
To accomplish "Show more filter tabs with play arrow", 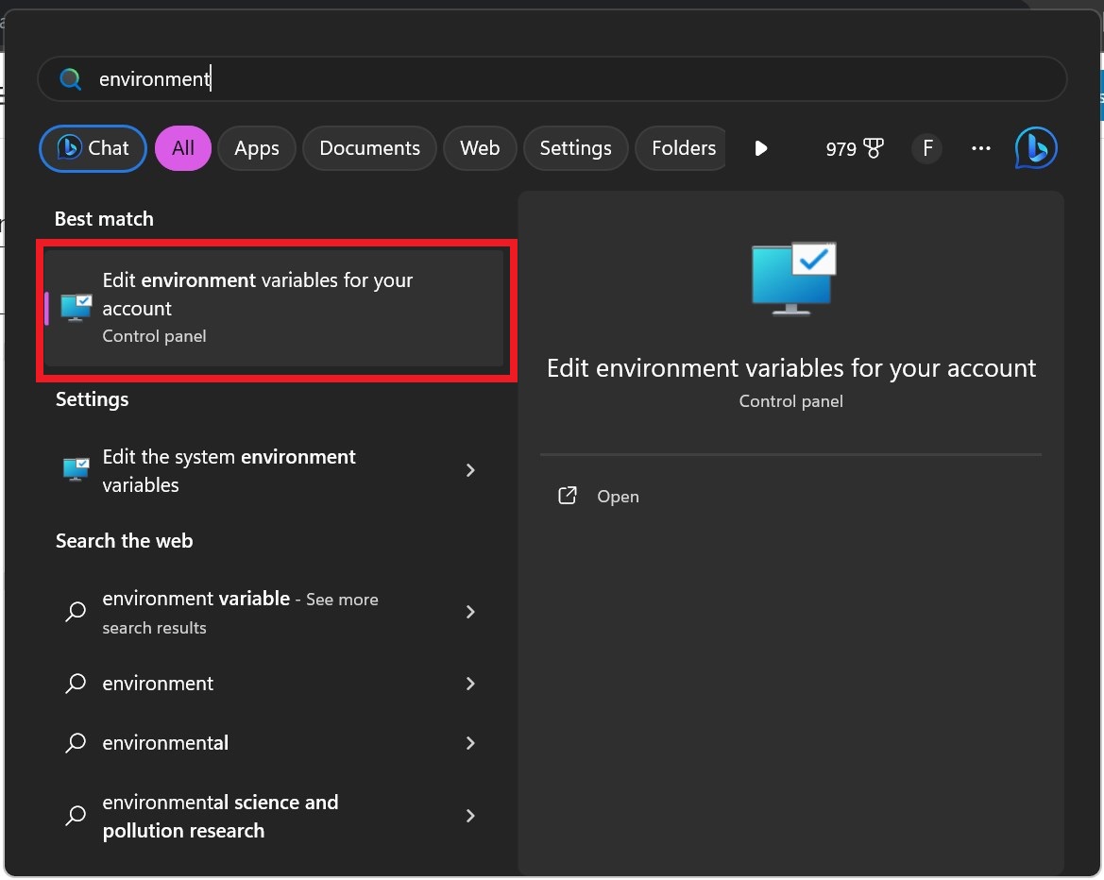I will pos(760,148).
